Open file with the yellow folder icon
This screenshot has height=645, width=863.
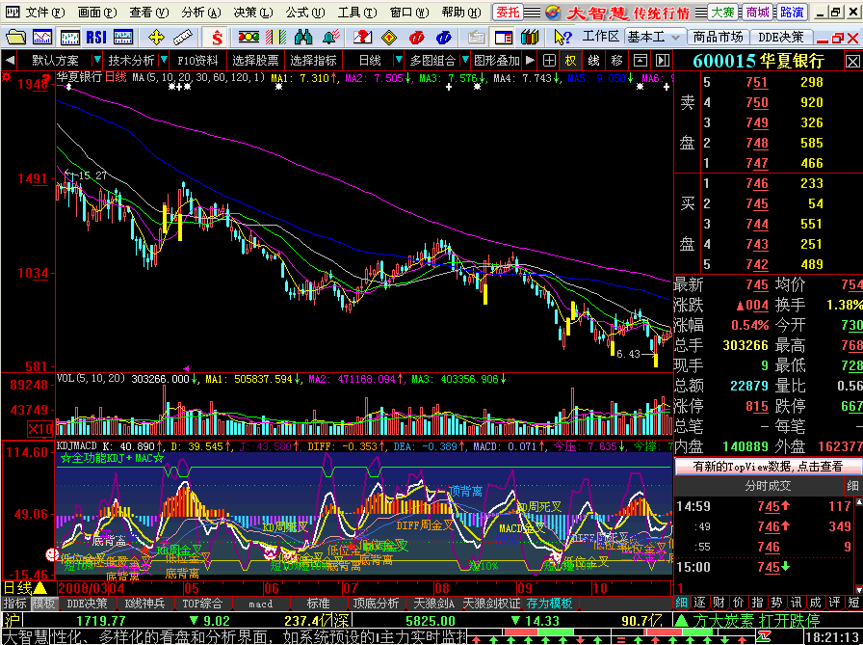[15, 38]
